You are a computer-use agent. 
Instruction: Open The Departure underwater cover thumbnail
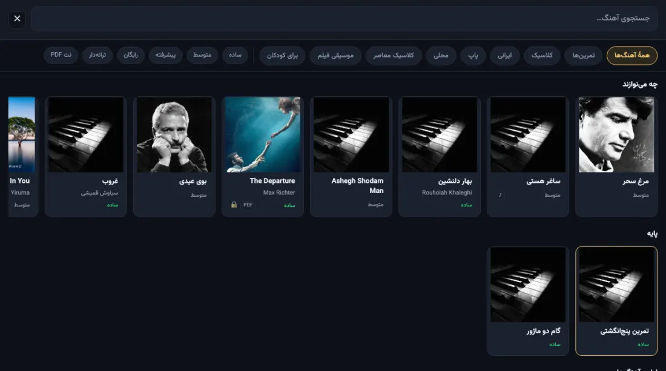click(x=263, y=134)
